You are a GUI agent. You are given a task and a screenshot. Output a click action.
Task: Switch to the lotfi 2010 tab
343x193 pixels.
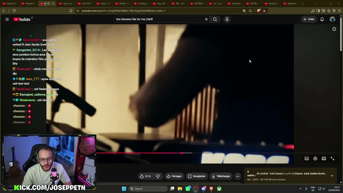[x=85, y=3]
